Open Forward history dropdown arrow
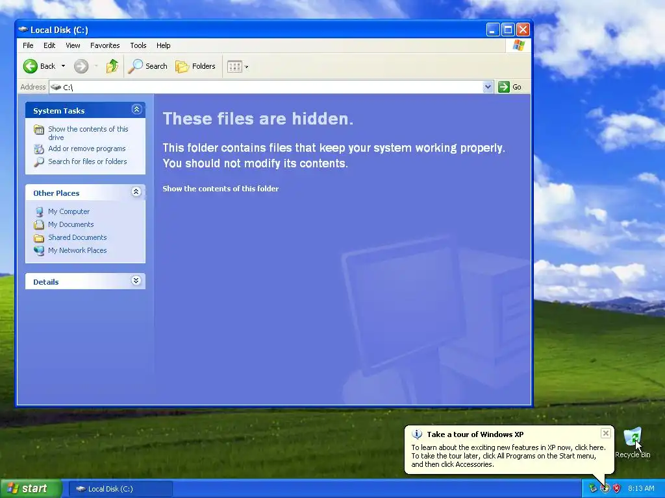This screenshot has width=665, height=498. (x=96, y=66)
